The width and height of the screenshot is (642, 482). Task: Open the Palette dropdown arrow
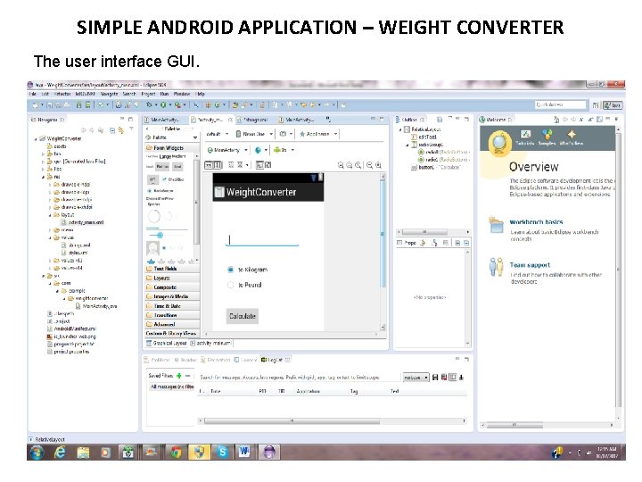[195, 137]
